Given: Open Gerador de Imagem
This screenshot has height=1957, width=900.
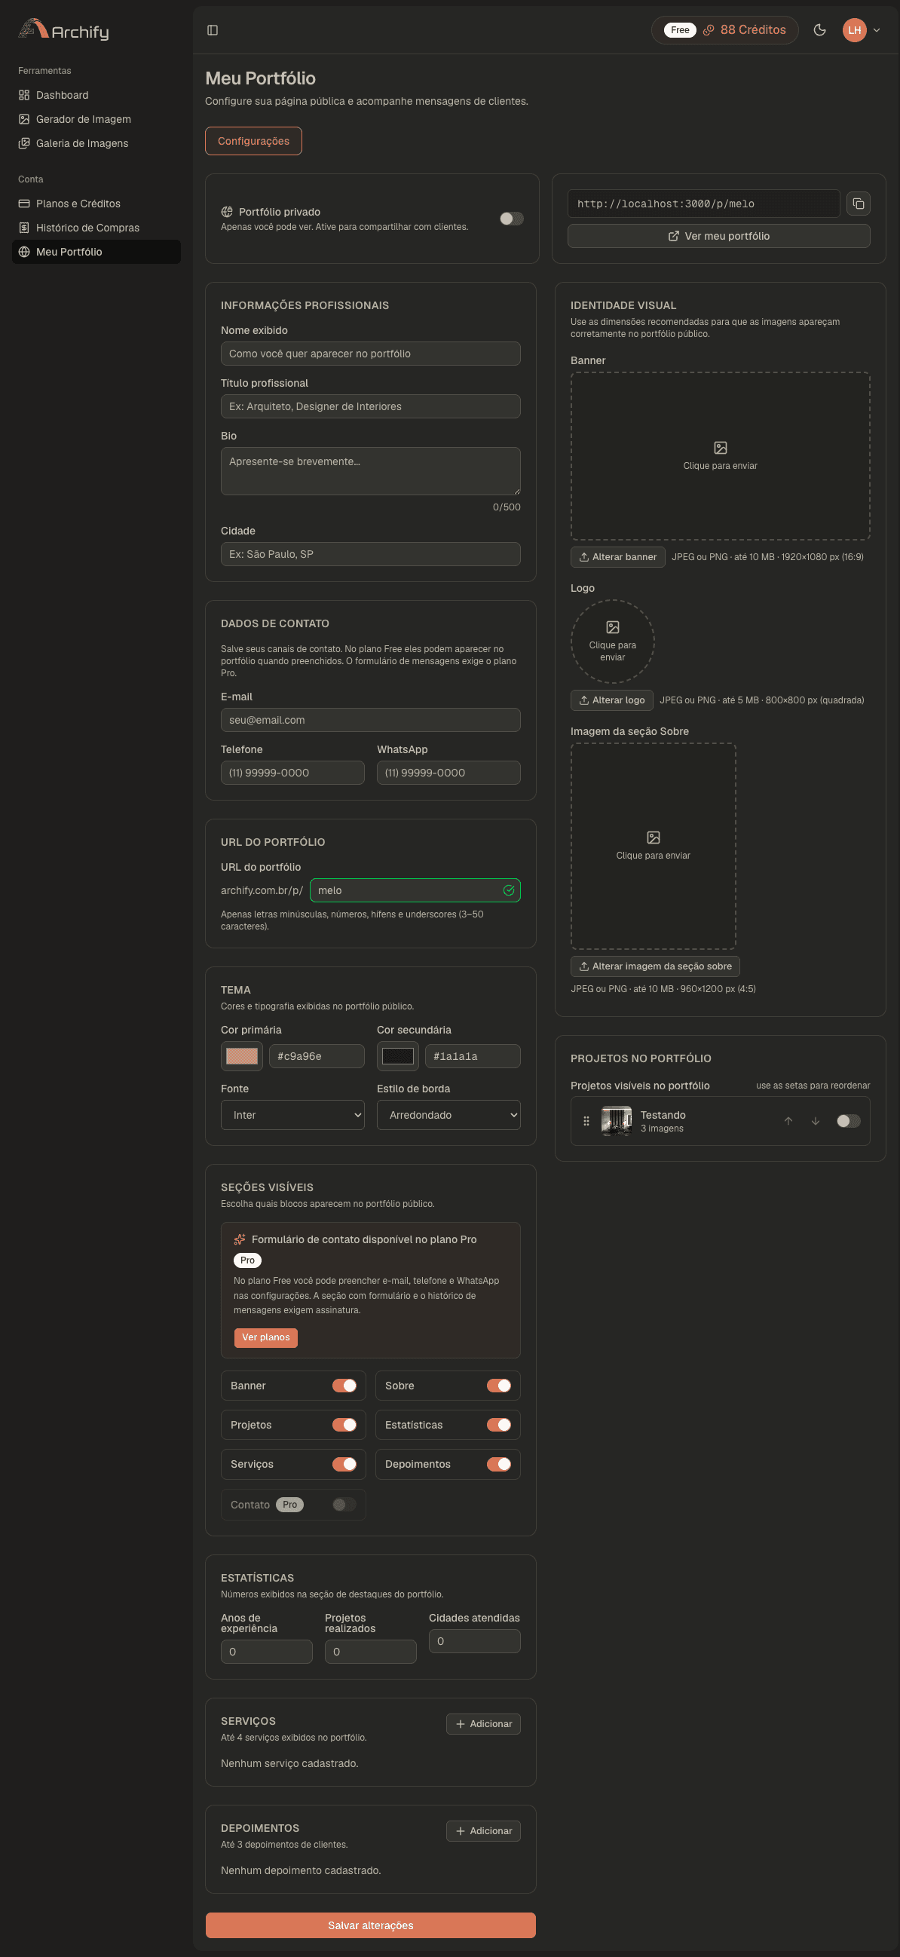Looking at the screenshot, I should [x=96, y=119].
